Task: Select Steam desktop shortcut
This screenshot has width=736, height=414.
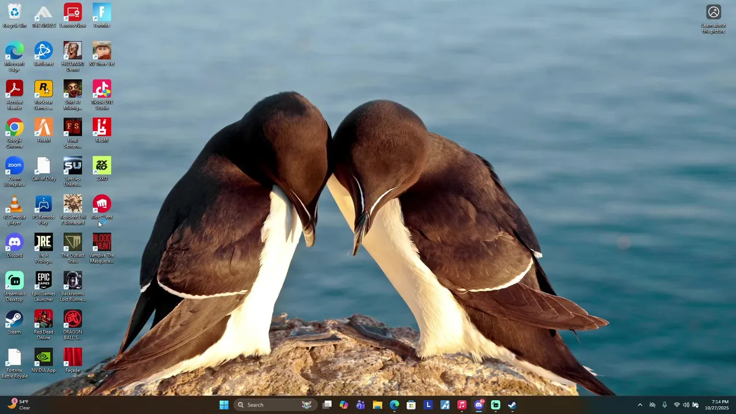Action: pos(14,322)
